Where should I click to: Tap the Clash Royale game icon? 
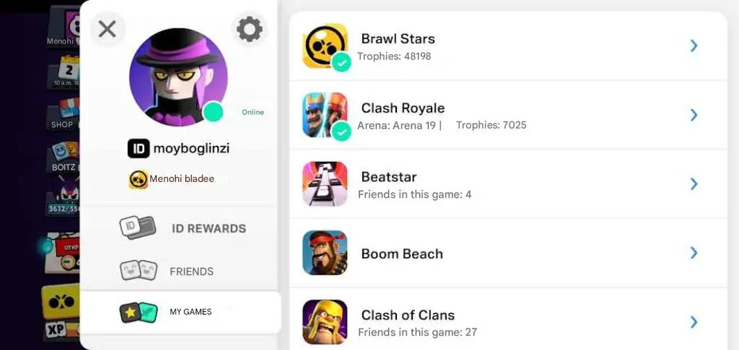(x=325, y=115)
